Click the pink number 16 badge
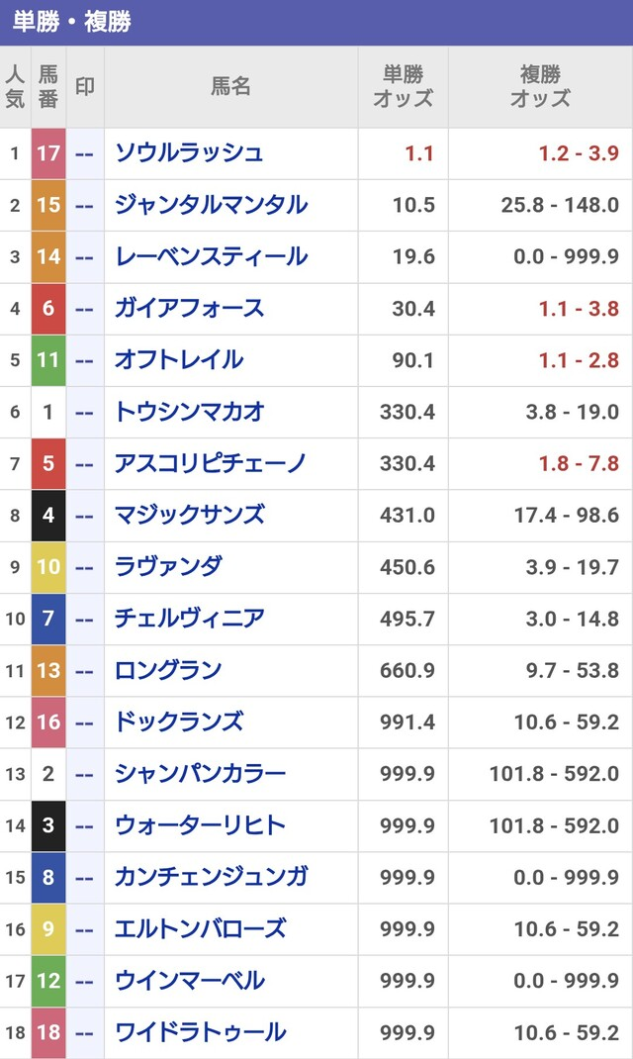 pyautogui.click(x=48, y=722)
